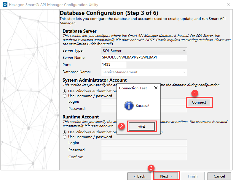
Task: Close the Connection Test dialog with X
Action: tap(156, 88)
